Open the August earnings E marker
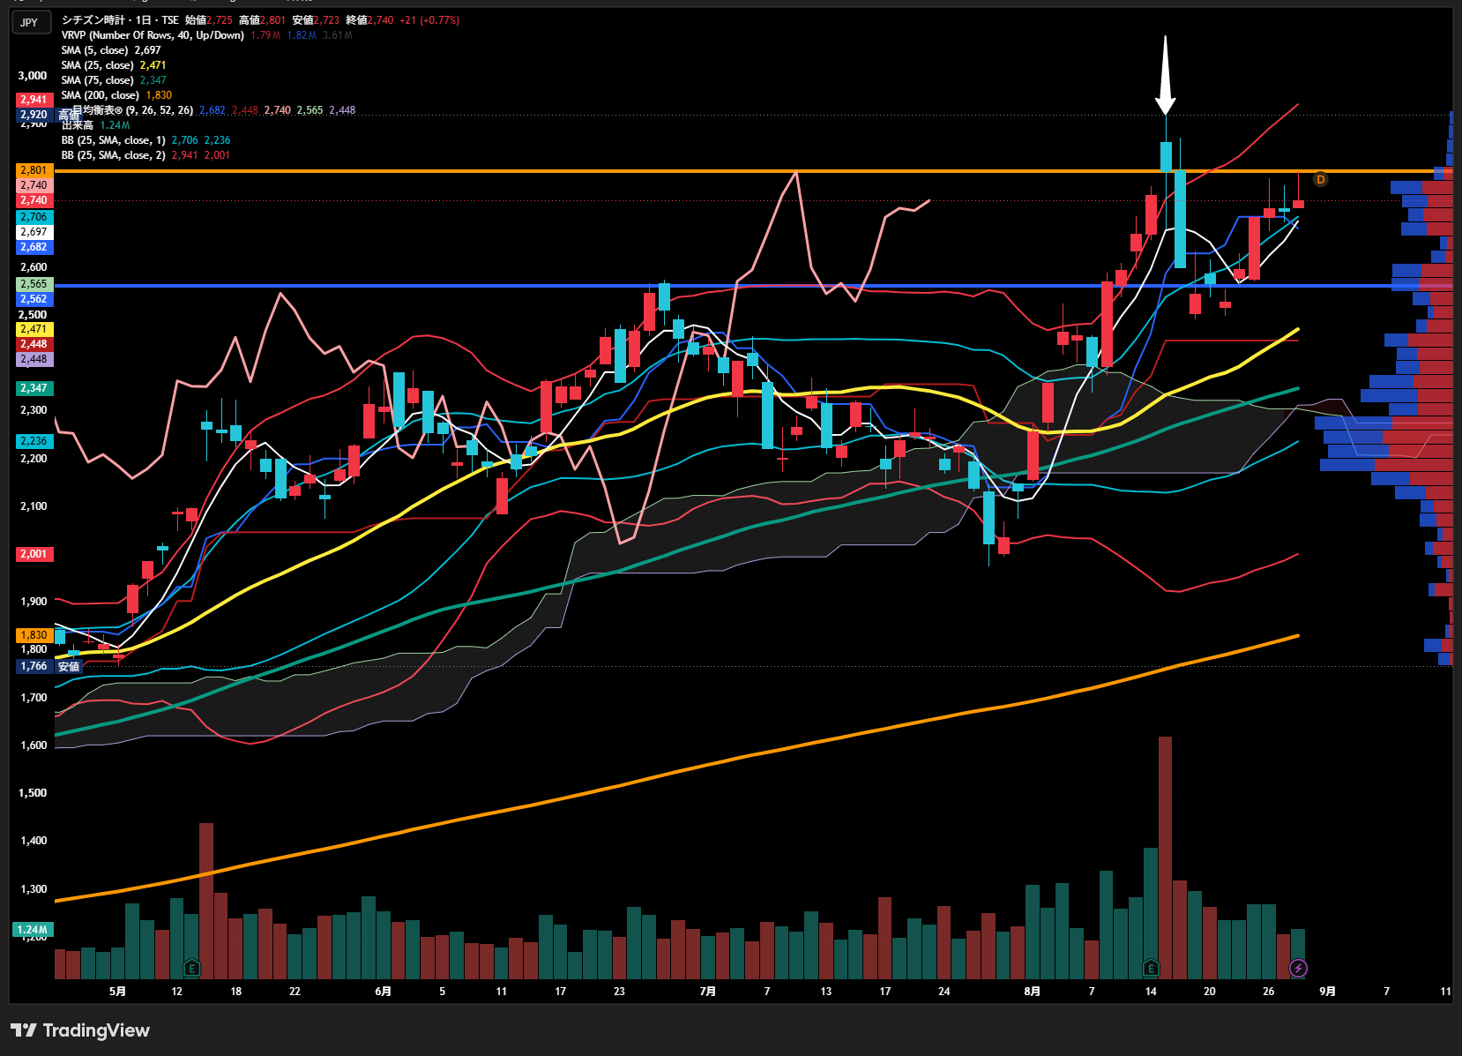 click(1150, 968)
